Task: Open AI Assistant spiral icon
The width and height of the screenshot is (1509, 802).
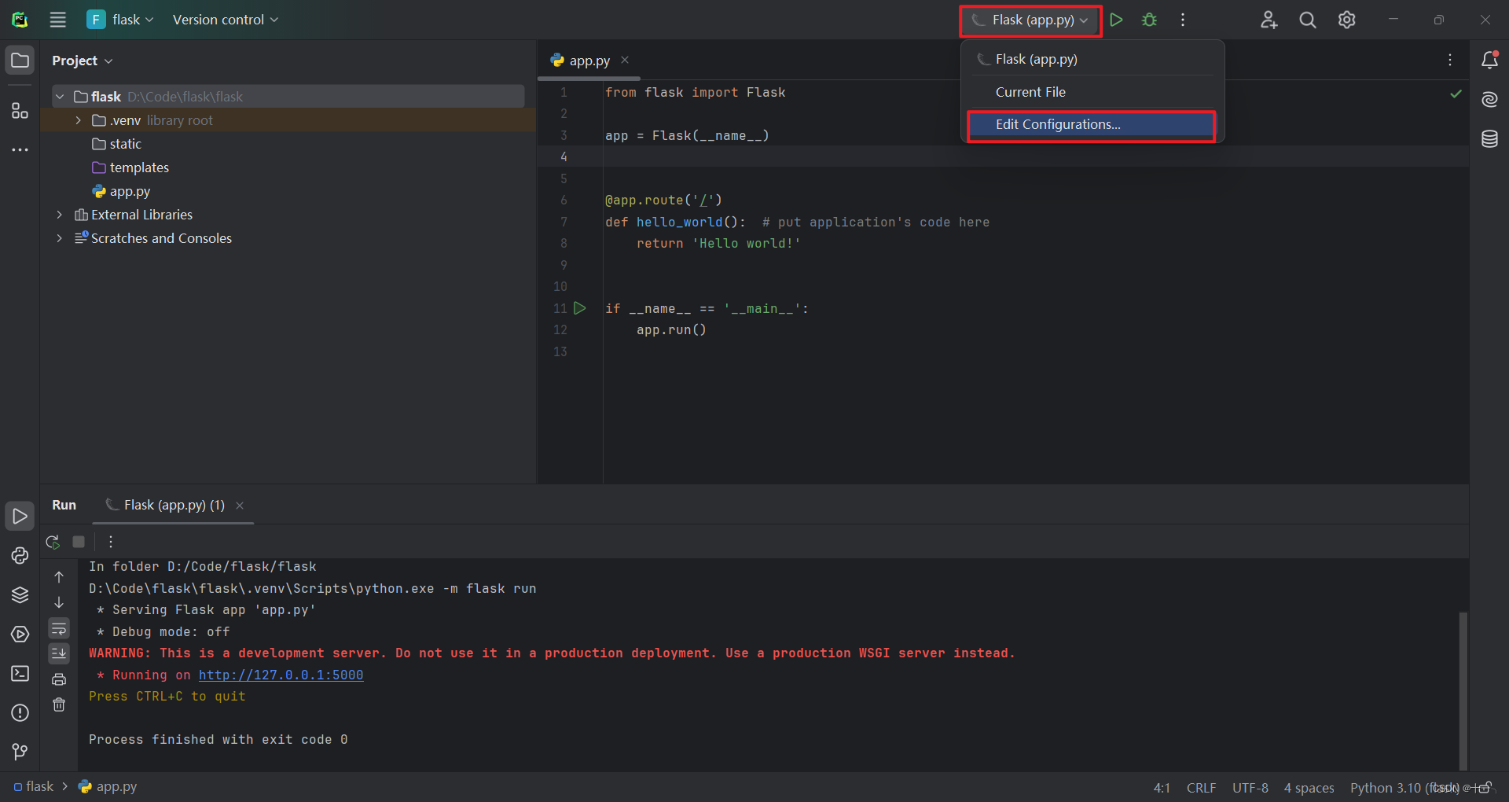Action: [x=1489, y=99]
